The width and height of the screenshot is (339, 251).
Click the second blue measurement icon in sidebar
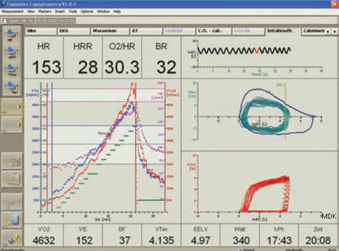[12, 52]
